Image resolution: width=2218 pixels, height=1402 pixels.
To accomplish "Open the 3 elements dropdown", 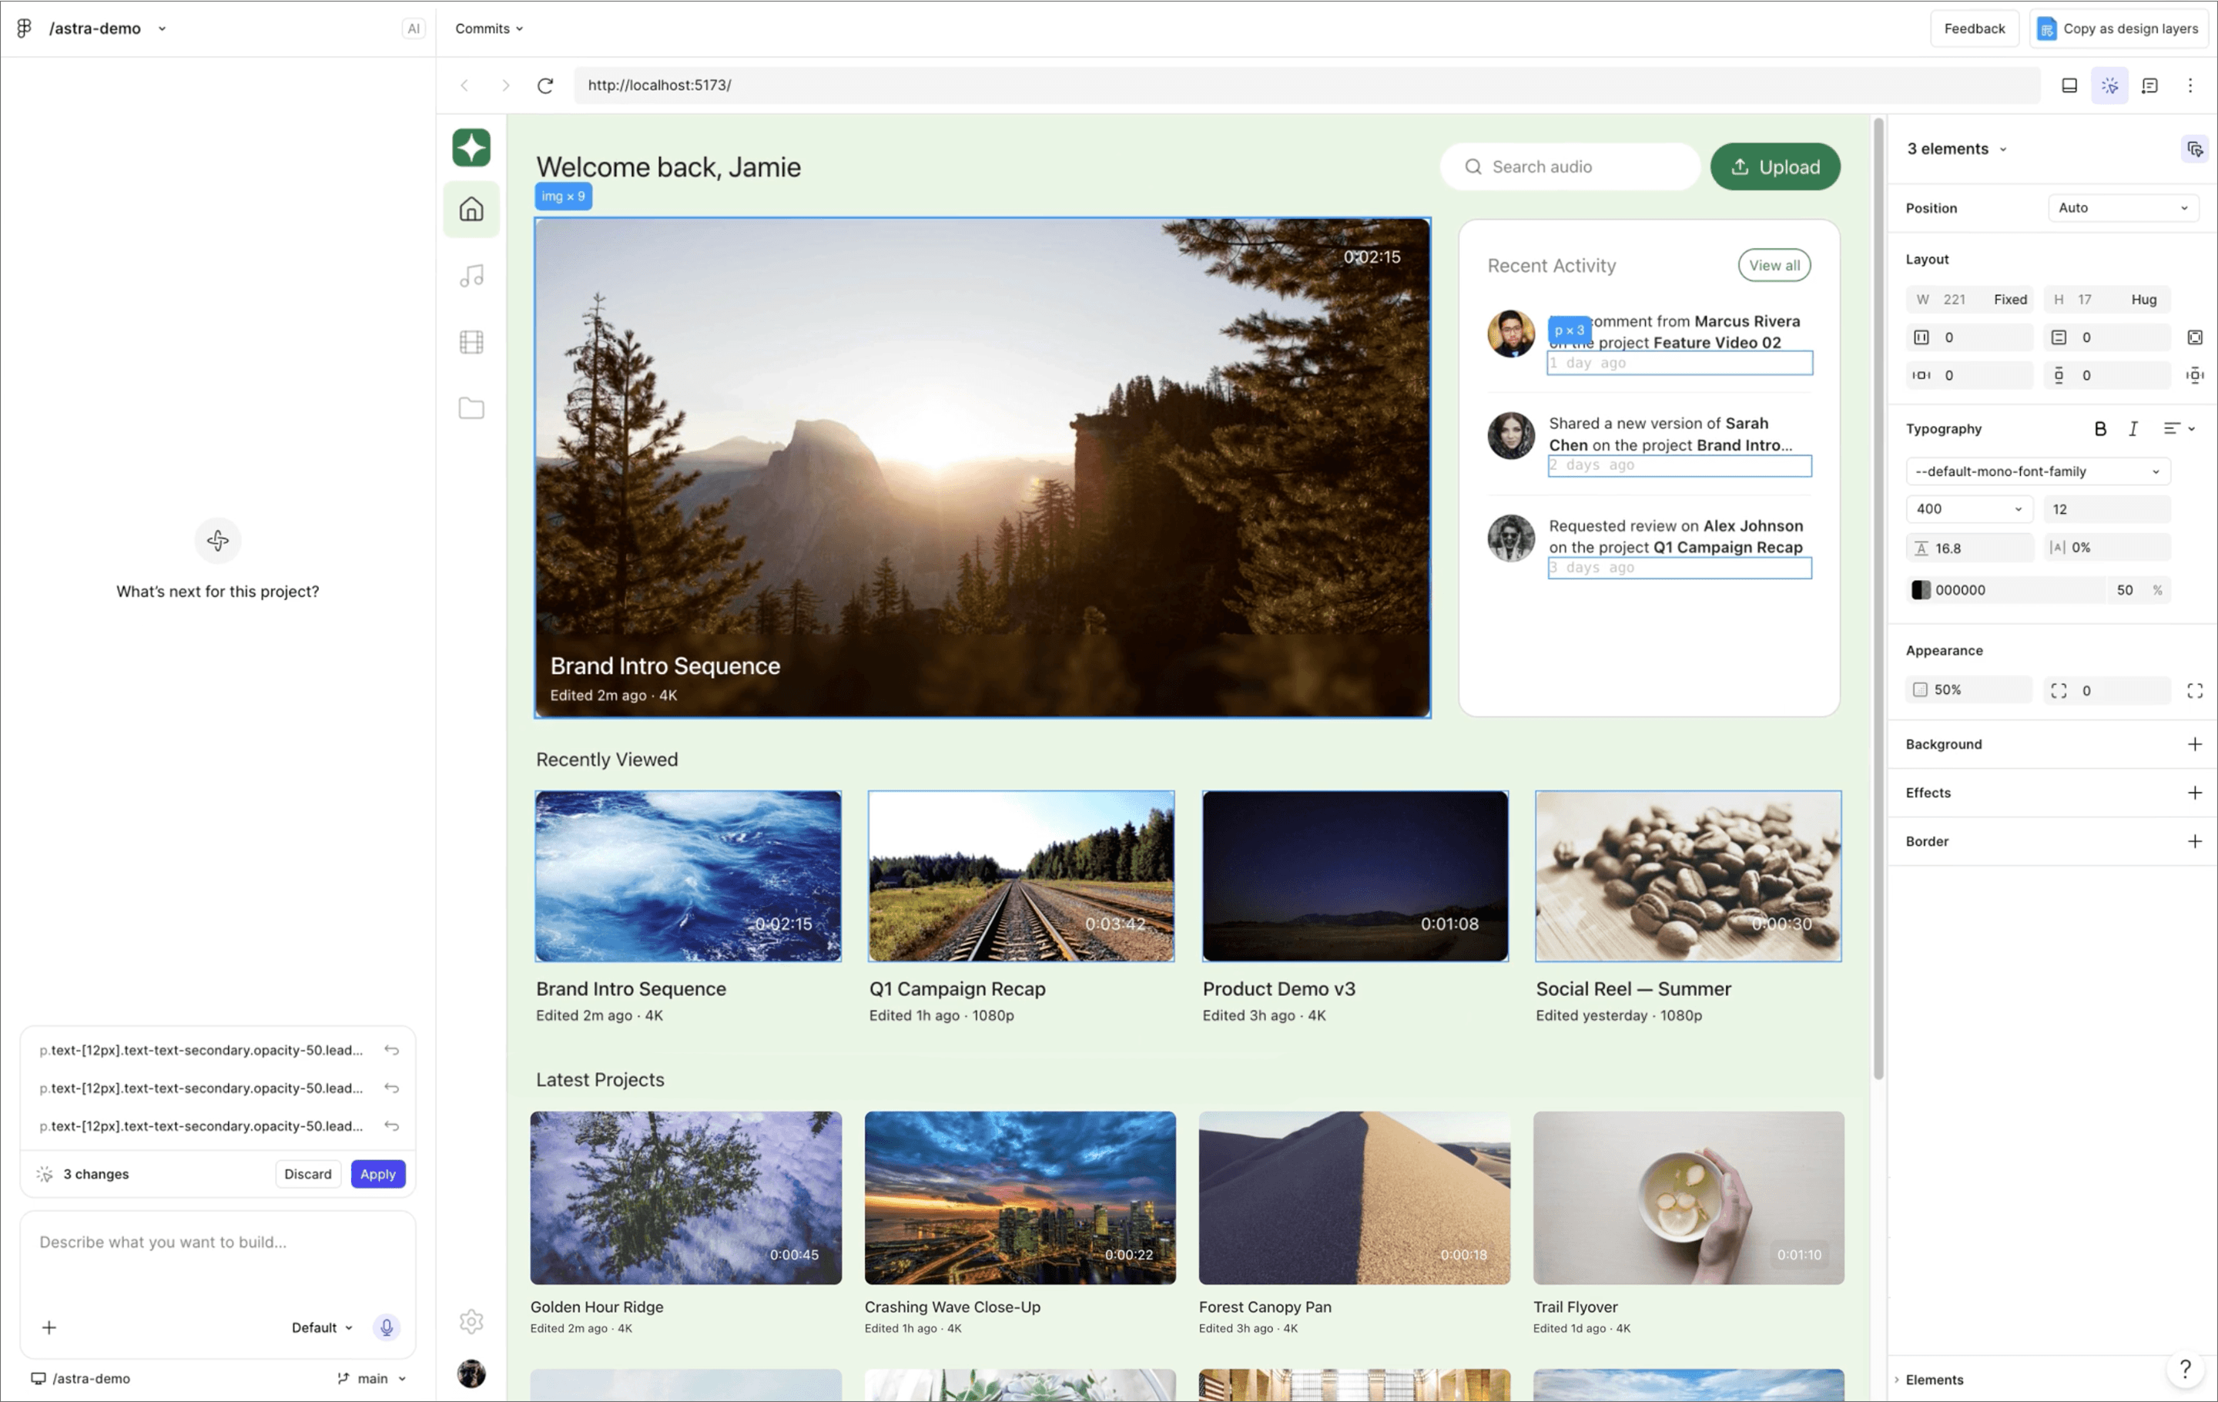I will [x=1956, y=149].
